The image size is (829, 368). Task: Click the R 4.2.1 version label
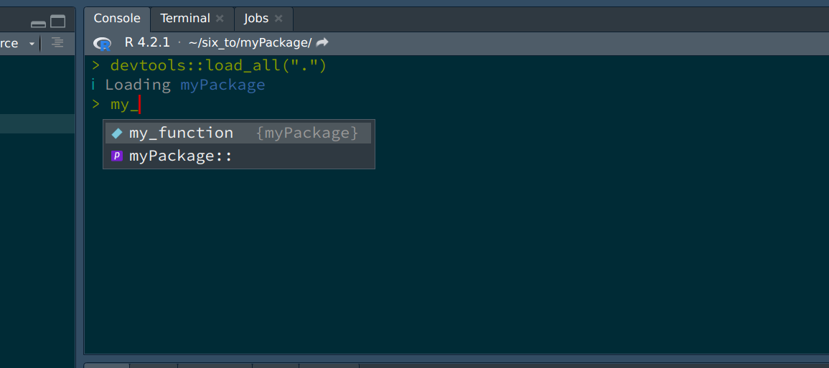(147, 42)
